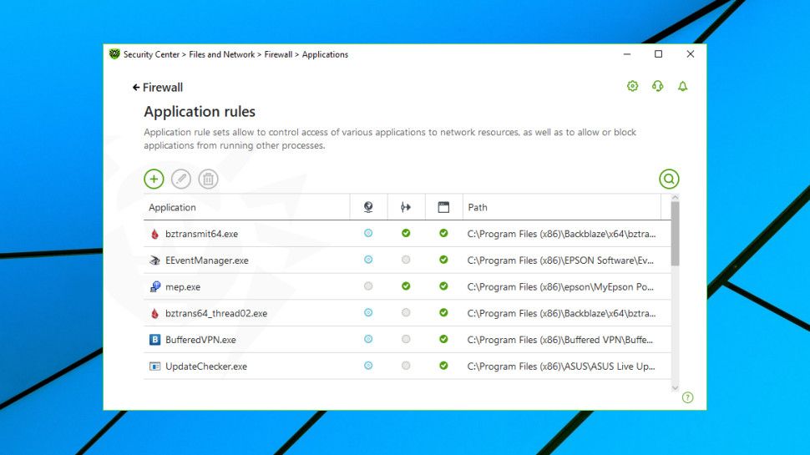Screen dimensions: 810x455
Task: Add a new application rule
Action: coord(154,179)
